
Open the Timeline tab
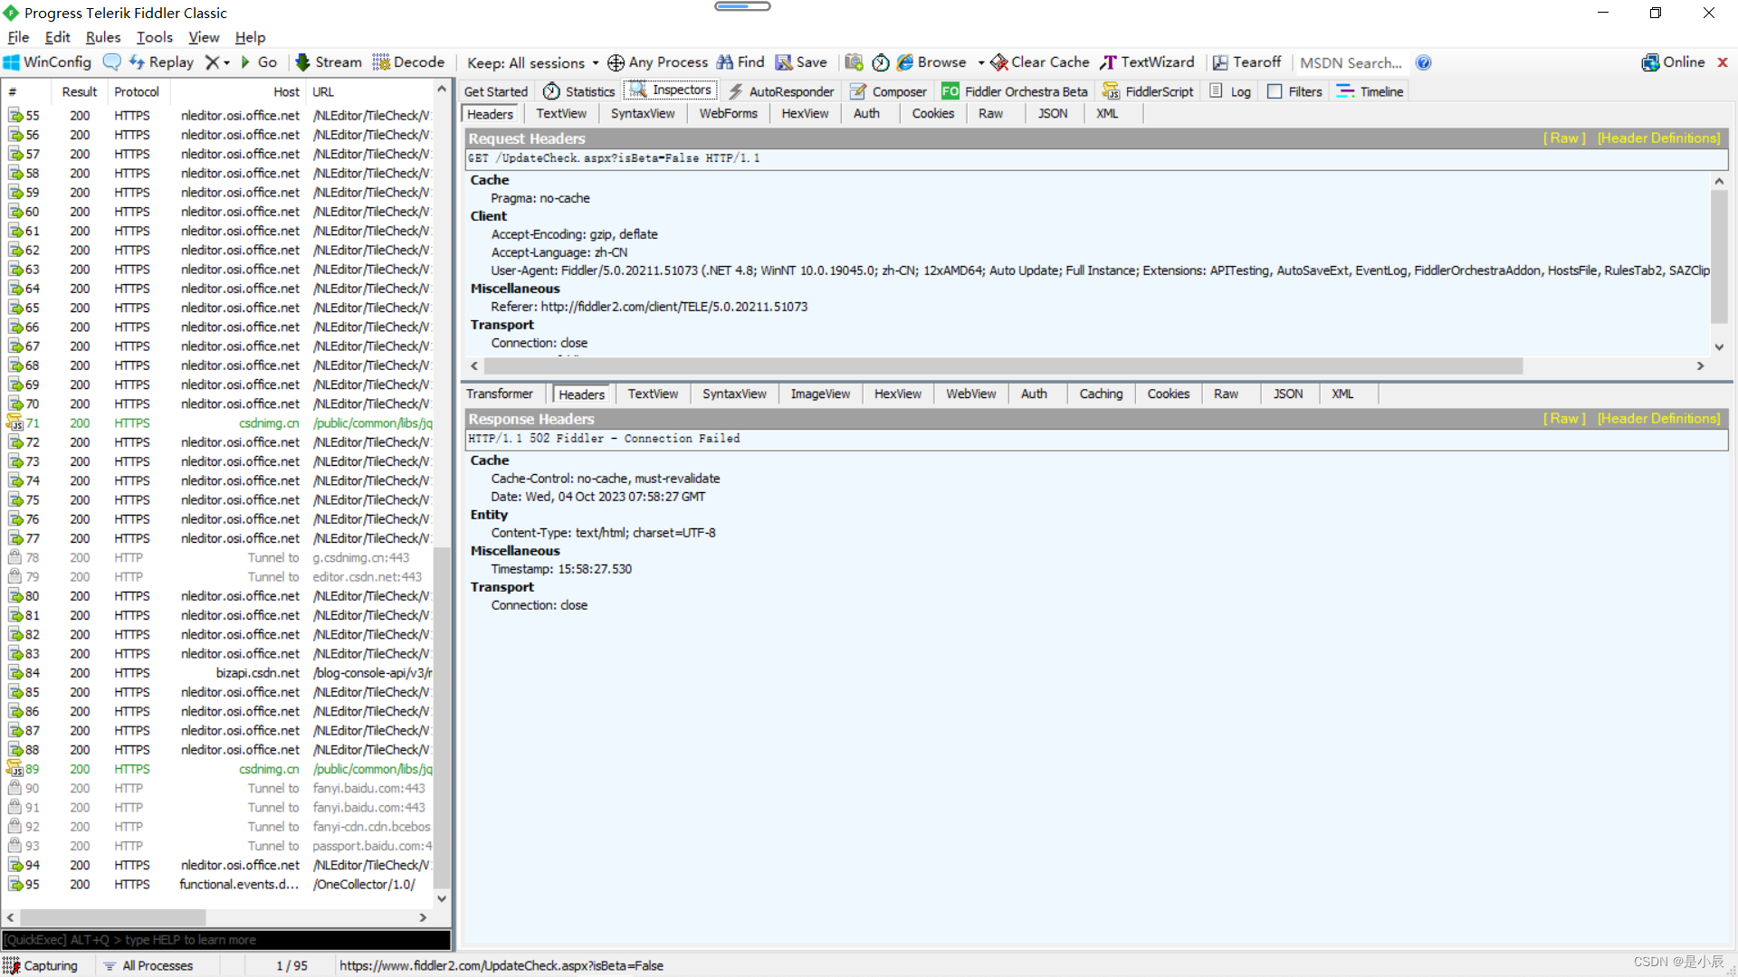1370,91
